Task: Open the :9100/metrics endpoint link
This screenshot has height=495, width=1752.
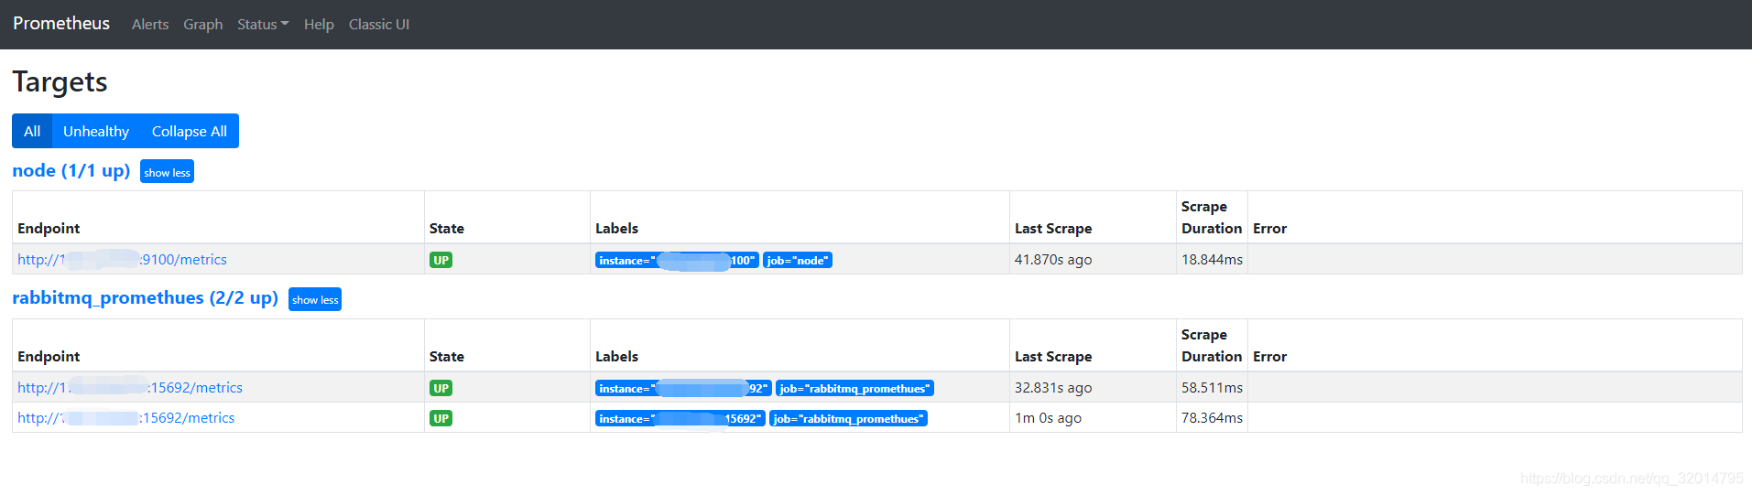Action: pyautogui.click(x=122, y=260)
